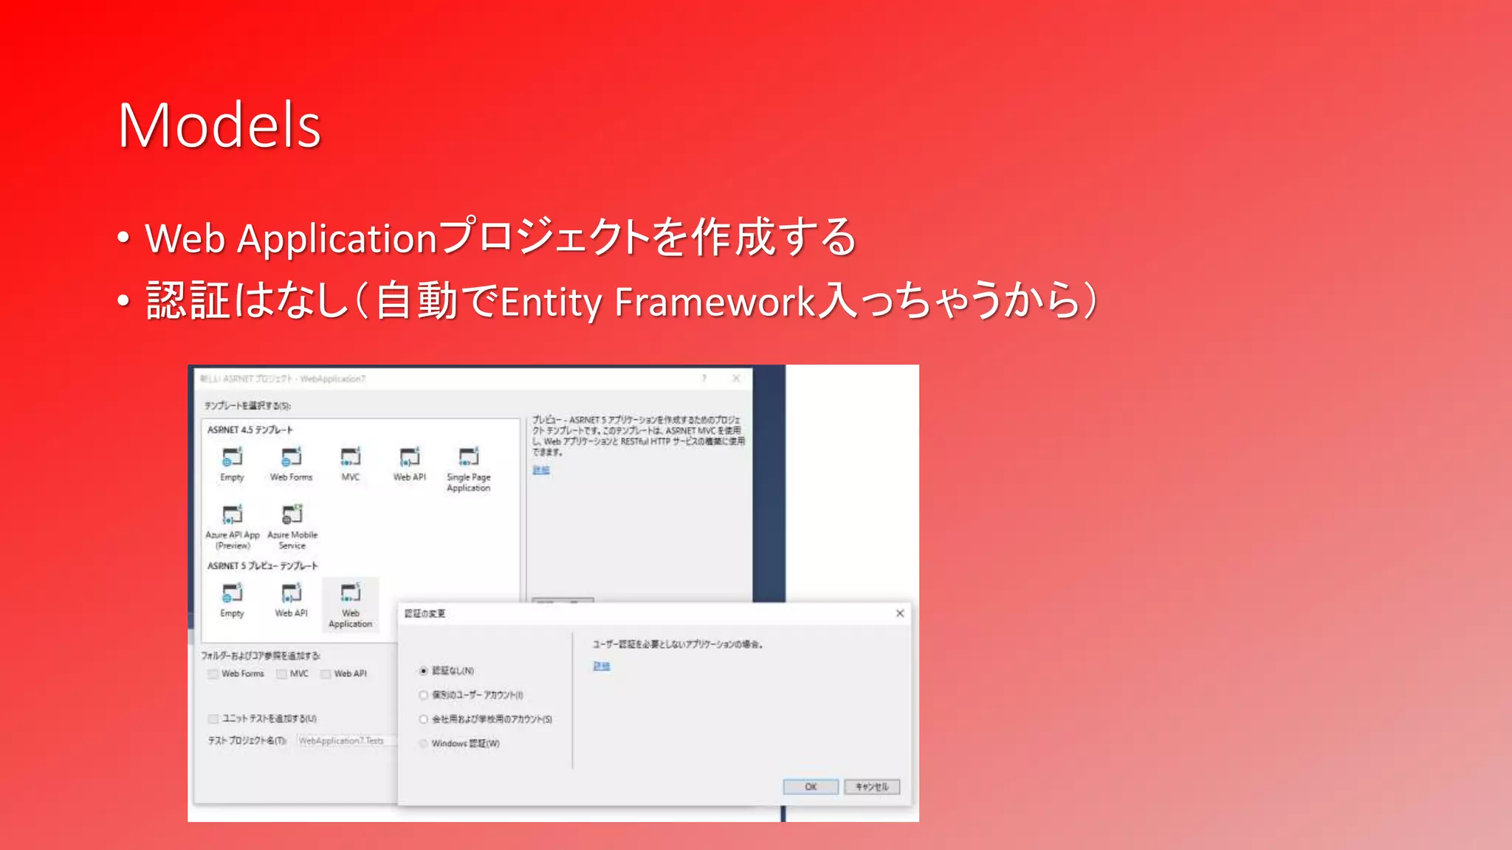Select the ASP.NET 4.5 Web API template
The image size is (1512, 850).
tap(409, 463)
